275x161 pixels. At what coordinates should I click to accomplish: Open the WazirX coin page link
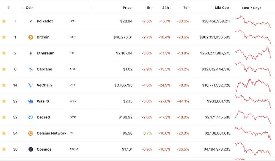tap(43, 101)
